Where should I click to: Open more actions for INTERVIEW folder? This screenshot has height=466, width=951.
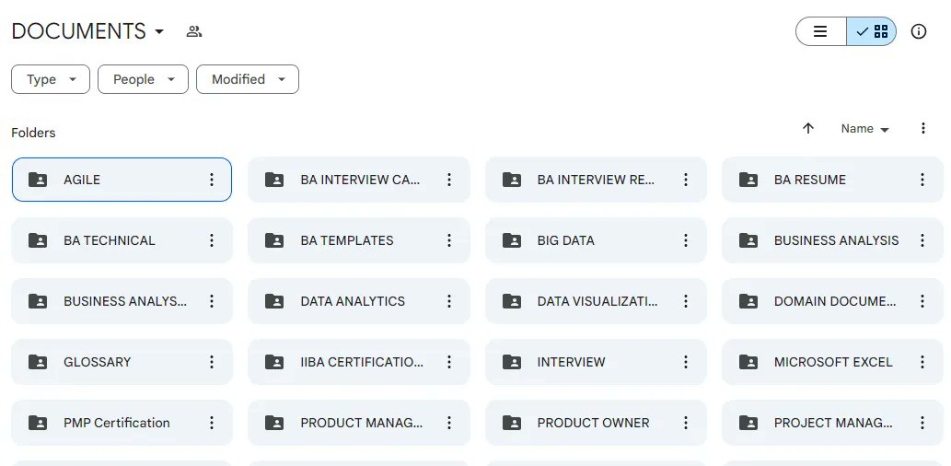click(685, 362)
